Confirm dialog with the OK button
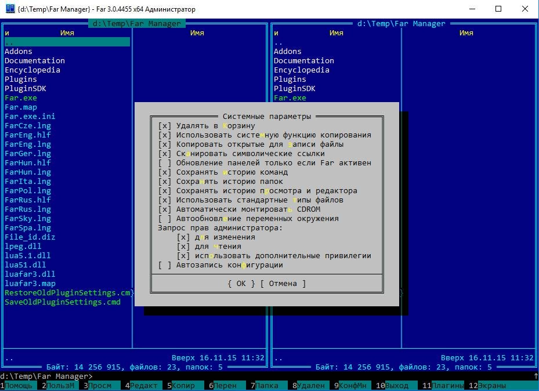 [x=241, y=284]
